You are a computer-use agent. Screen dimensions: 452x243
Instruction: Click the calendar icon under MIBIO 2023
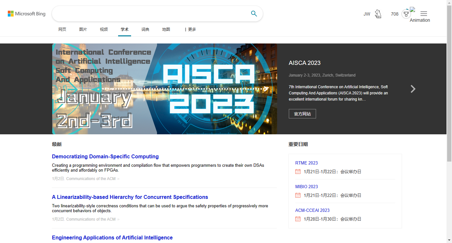click(298, 195)
